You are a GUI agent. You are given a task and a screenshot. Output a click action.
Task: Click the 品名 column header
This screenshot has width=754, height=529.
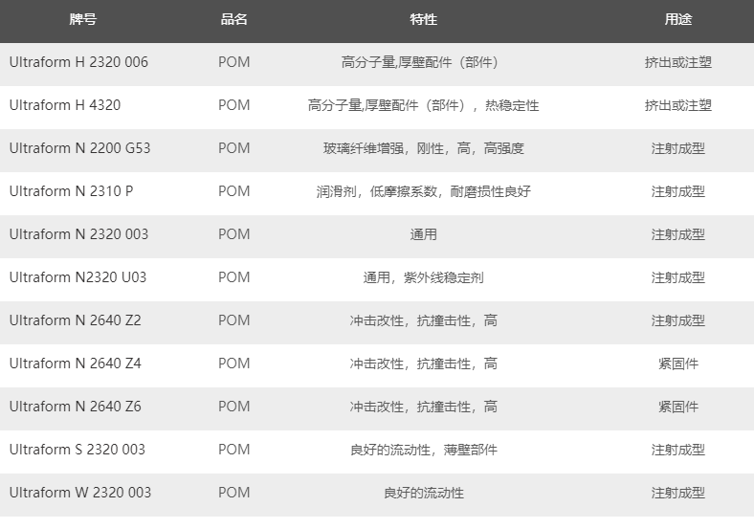(233, 19)
